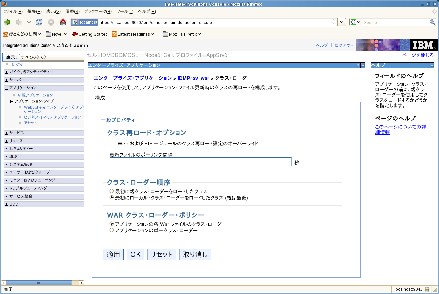This screenshot has height=294, width=439.
Task: Click the OK button
Action: 135,254
